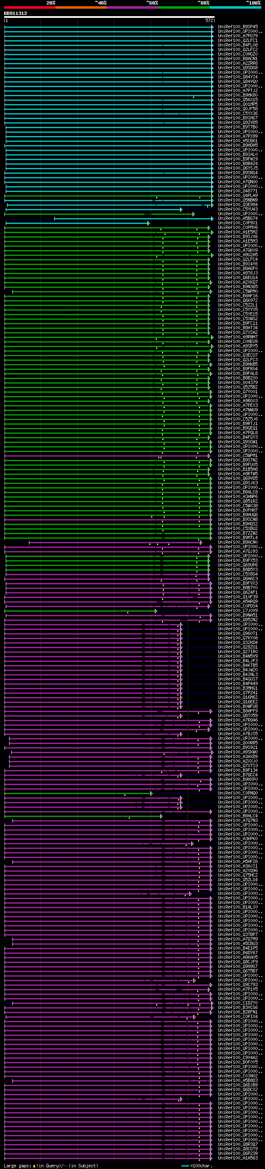The height and width of the screenshot is (1169, 265).
Task: Select hit label UniRef100_B9MTL4
Action: (x=237, y=538)
